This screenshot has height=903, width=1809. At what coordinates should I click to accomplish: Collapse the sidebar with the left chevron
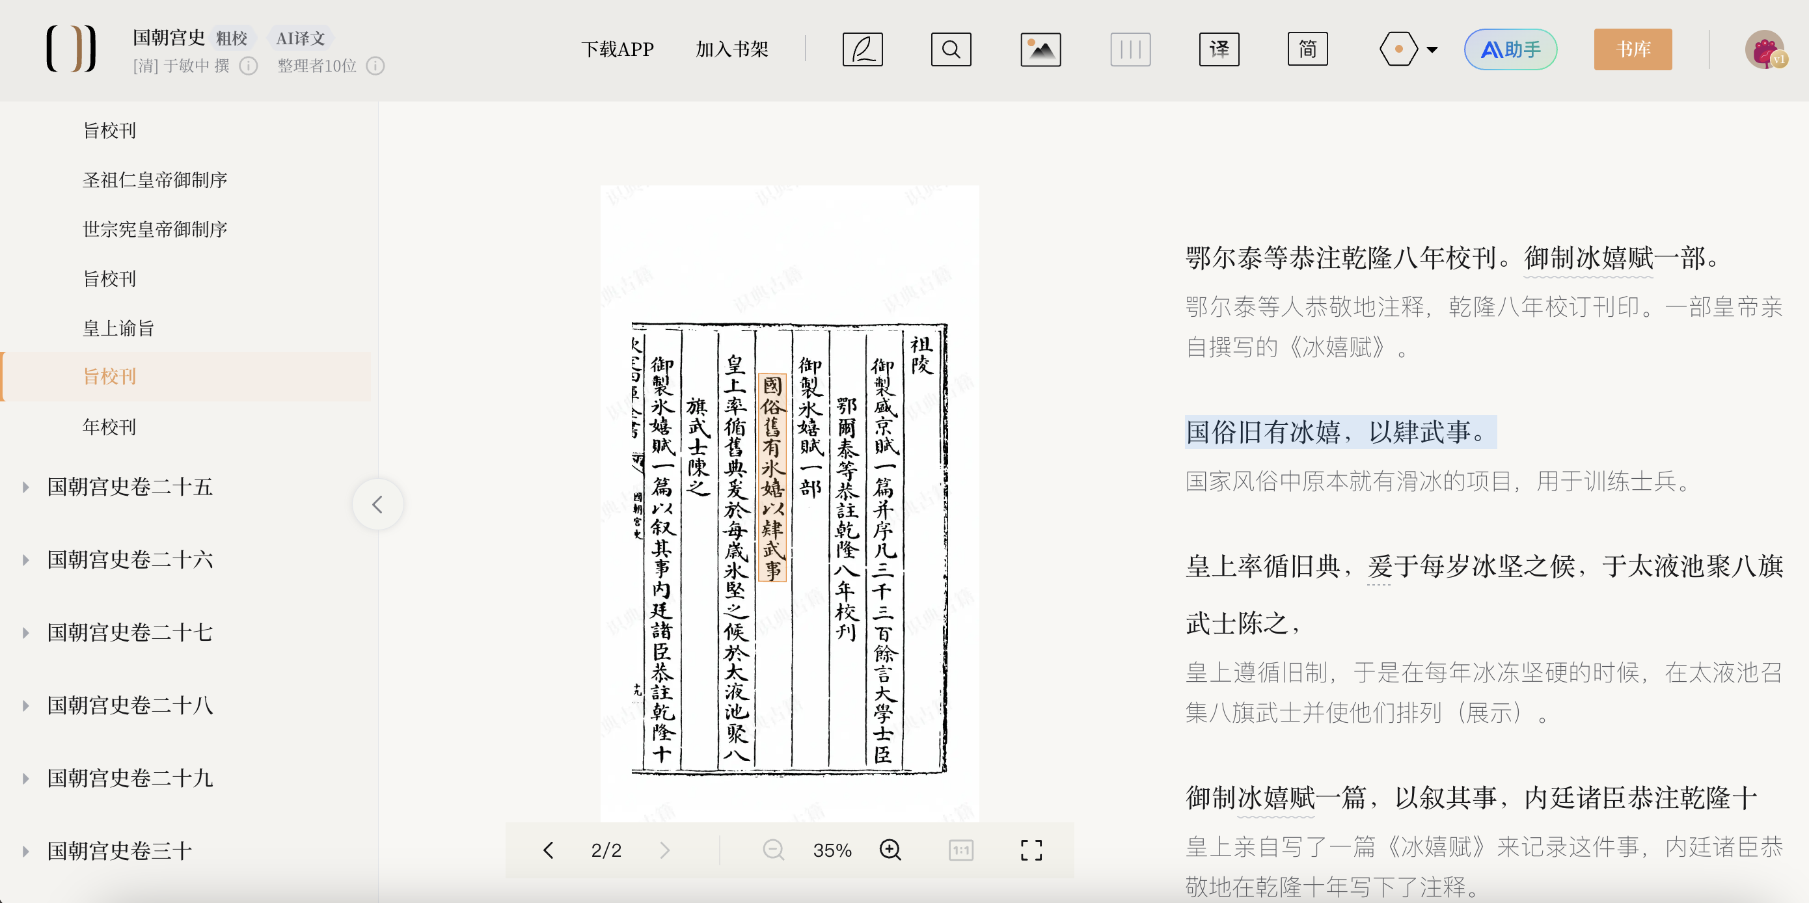[x=377, y=504]
